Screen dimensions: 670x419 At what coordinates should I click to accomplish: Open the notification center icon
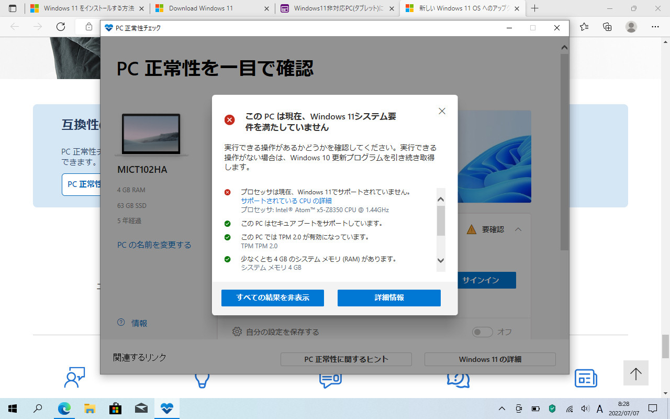click(653, 409)
